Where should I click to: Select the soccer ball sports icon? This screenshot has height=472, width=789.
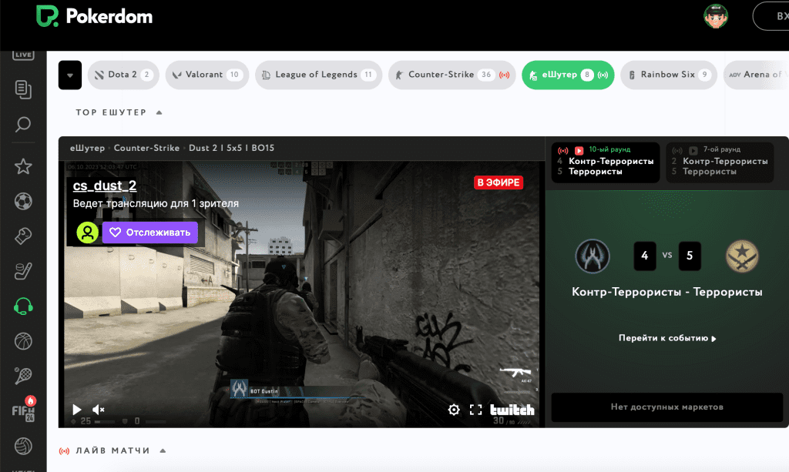(x=23, y=201)
